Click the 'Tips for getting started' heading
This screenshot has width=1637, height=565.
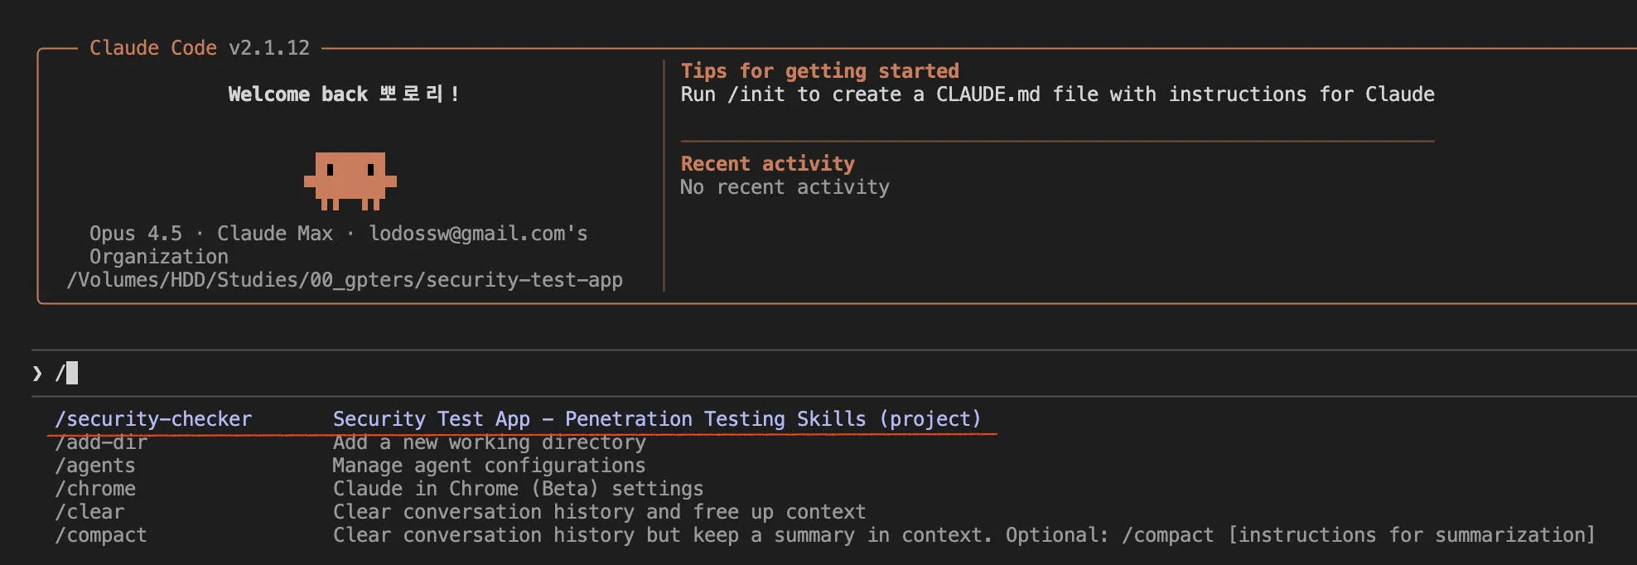coord(819,71)
